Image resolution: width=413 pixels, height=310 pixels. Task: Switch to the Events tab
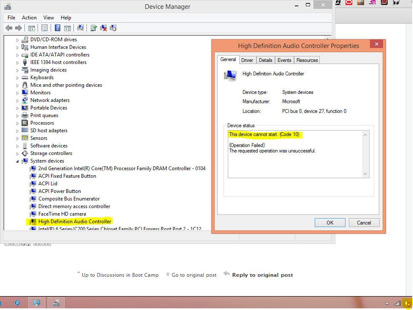(284, 60)
